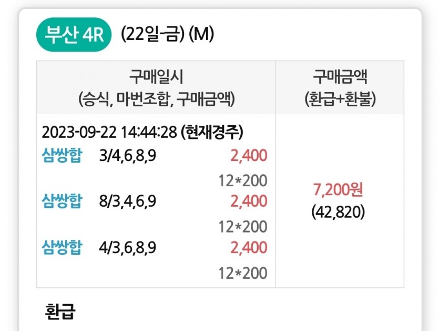This screenshot has width=439, height=331.
Task: Click horse combination 4/3,6,8,9
Action: [128, 248]
